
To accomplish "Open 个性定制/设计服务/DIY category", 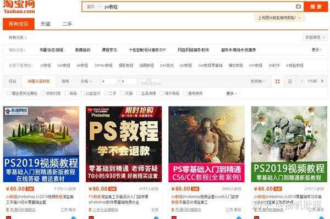I will coord(147,50).
